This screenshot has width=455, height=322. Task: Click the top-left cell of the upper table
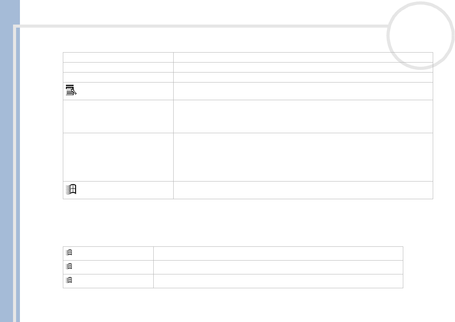tap(118, 57)
